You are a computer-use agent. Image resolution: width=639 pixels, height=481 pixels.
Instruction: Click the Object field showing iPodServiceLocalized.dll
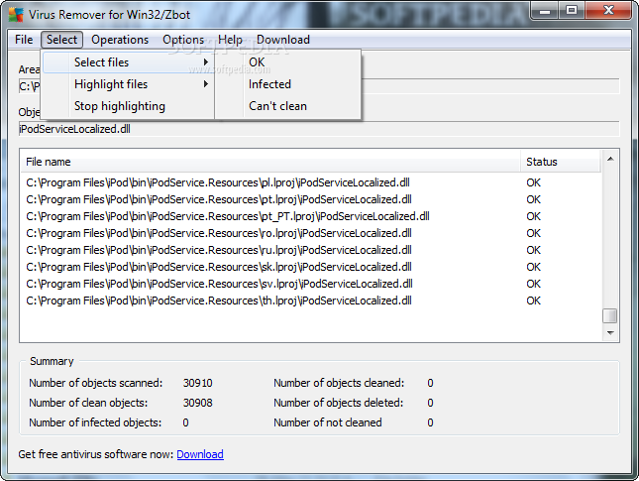pos(319,129)
